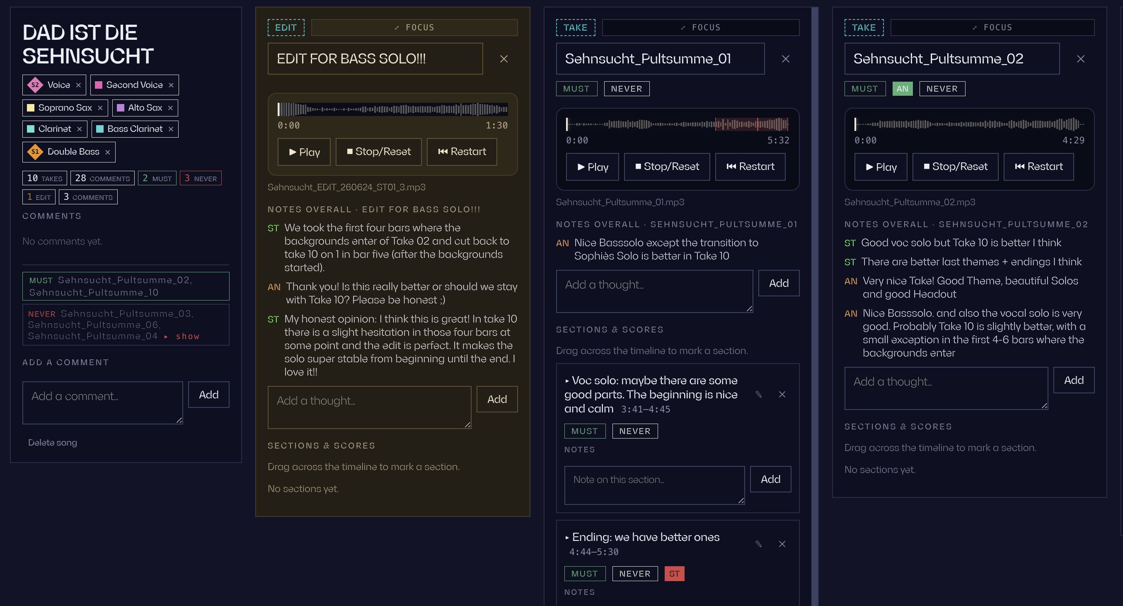
Task: Focus the Note on this section field
Action: pyautogui.click(x=654, y=486)
